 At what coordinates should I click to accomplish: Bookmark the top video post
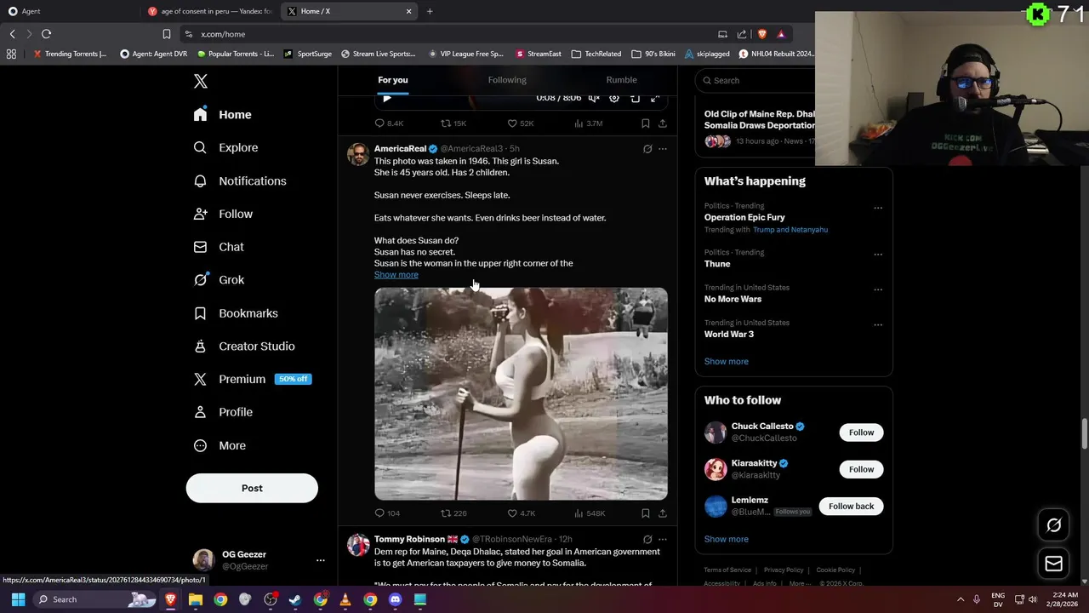(x=646, y=123)
